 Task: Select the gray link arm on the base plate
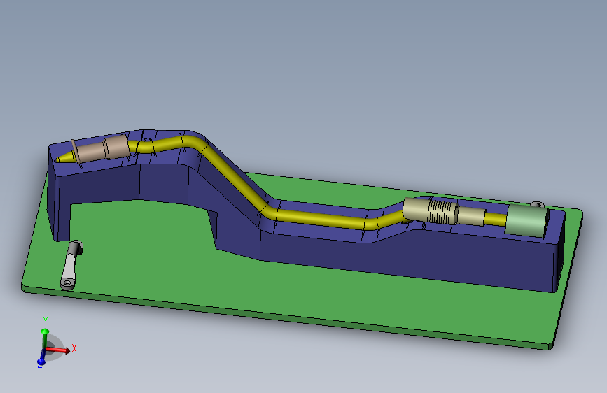tap(71, 265)
